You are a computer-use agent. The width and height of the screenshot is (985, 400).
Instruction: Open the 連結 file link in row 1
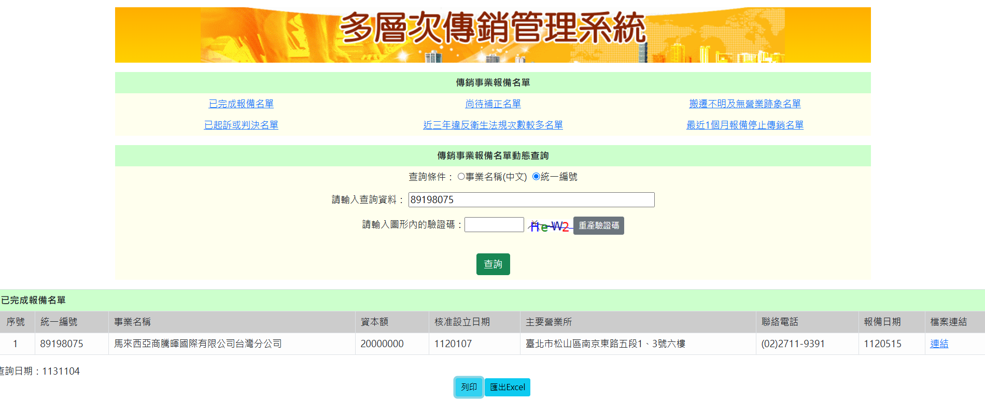(939, 344)
